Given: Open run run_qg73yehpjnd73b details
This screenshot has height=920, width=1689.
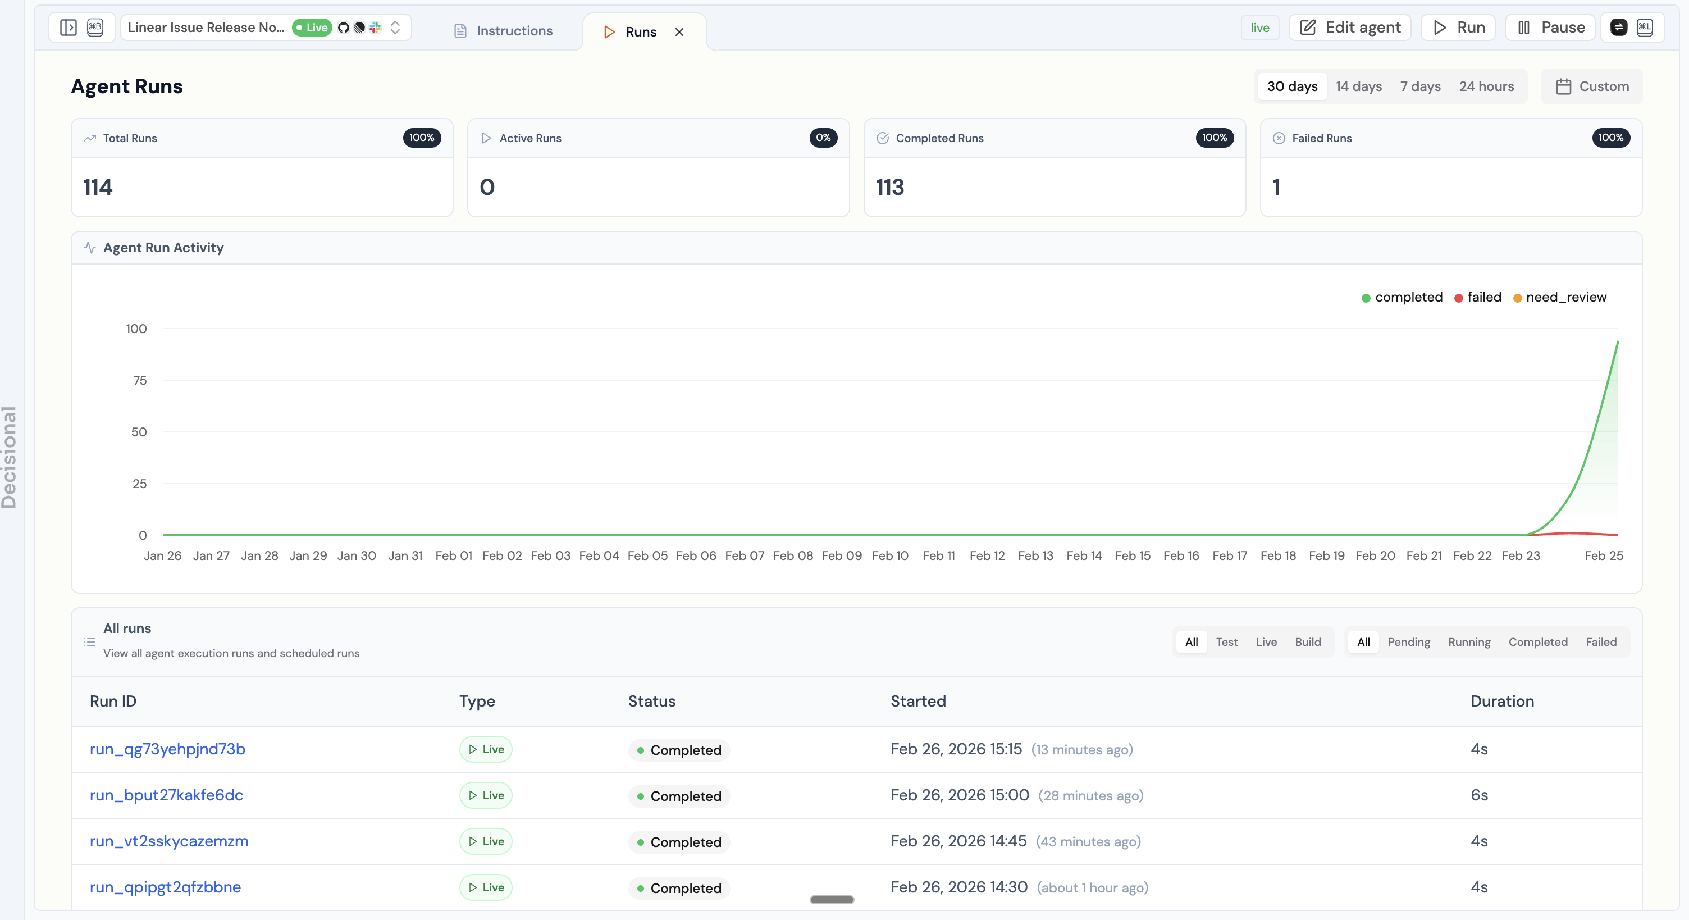Looking at the screenshot, I should pos(167,749).
